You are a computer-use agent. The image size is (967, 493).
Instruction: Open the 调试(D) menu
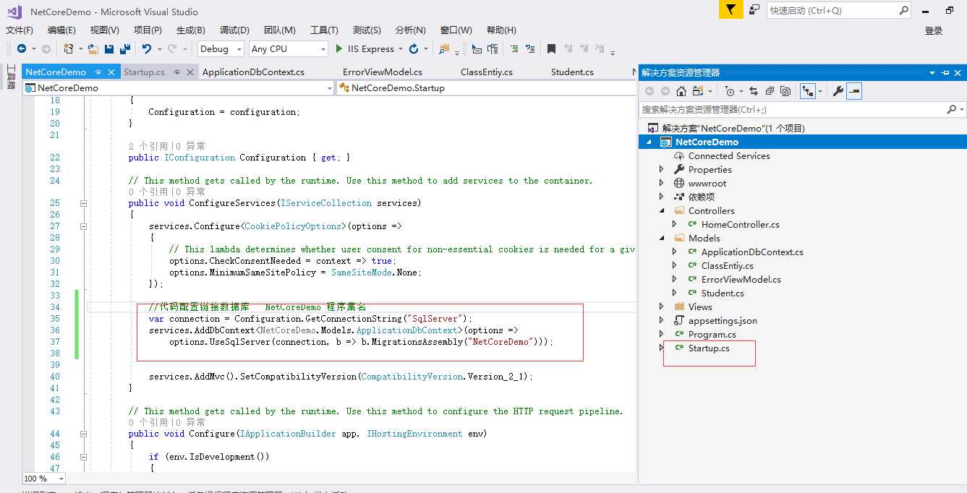coord(234,30)
